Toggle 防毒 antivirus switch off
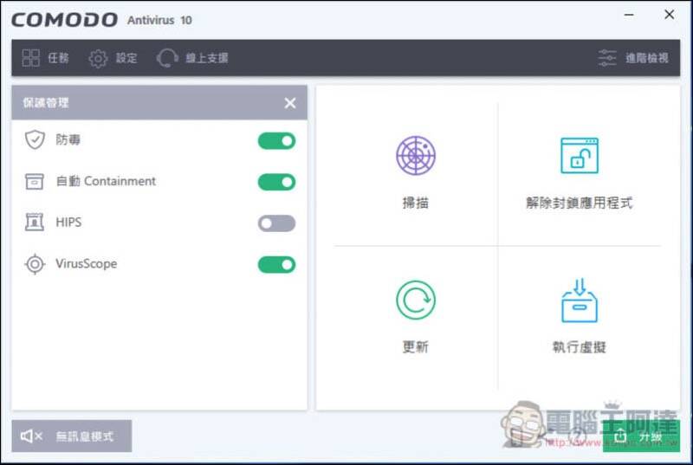The height and width of the screenshot is (465, 693). point(276,141)
